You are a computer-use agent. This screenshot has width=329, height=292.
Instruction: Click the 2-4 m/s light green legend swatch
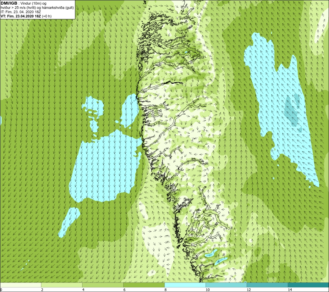coord(62,285)
